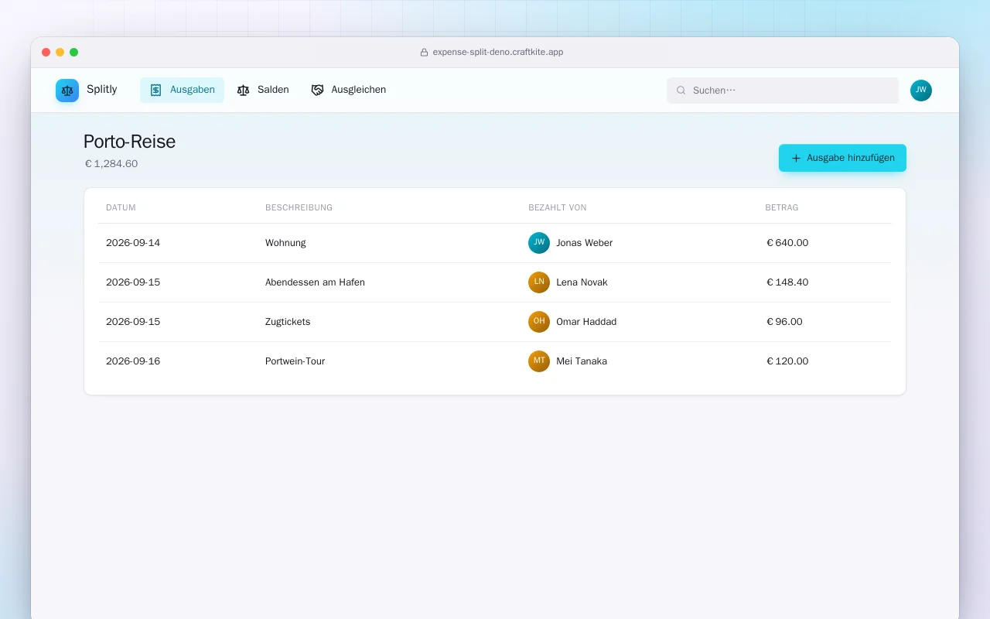Screen dimensions: 990x619
Task: Click the handshake icon beside Ausgleichen
Action: (x=317, y=90)
